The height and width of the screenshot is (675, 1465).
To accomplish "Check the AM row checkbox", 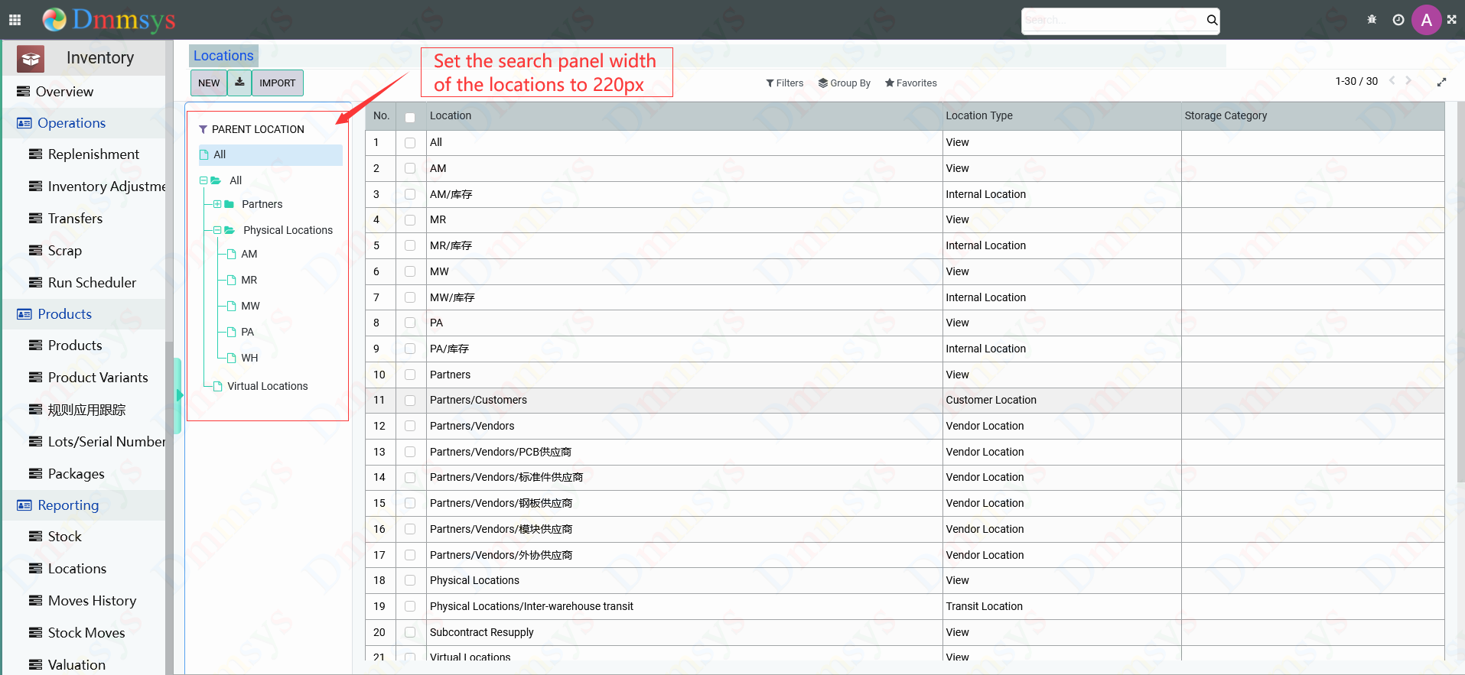I will point(410,168).
